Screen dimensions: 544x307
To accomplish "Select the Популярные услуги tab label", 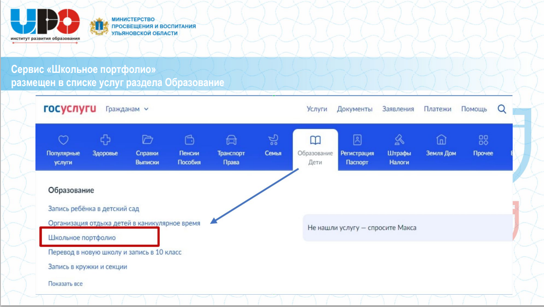I will pyautogui.click(x=63, y=158).
